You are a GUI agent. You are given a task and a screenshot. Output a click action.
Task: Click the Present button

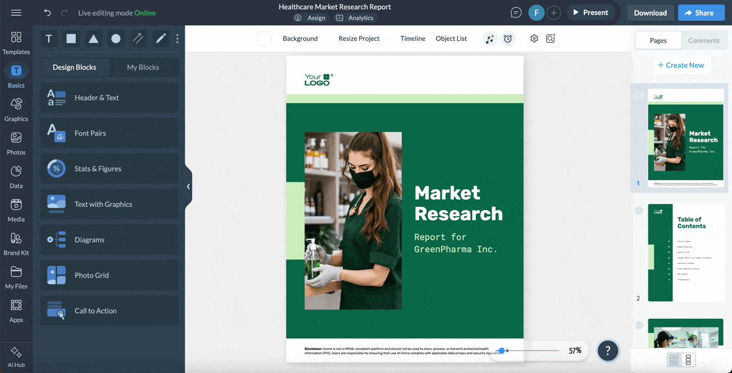pos(591,12)
